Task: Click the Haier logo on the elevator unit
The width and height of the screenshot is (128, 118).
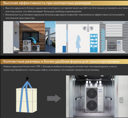Action: [x=100, y=90]
